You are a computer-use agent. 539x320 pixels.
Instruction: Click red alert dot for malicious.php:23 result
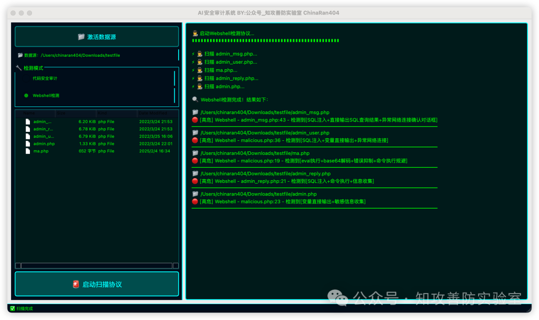click(195, 202)
